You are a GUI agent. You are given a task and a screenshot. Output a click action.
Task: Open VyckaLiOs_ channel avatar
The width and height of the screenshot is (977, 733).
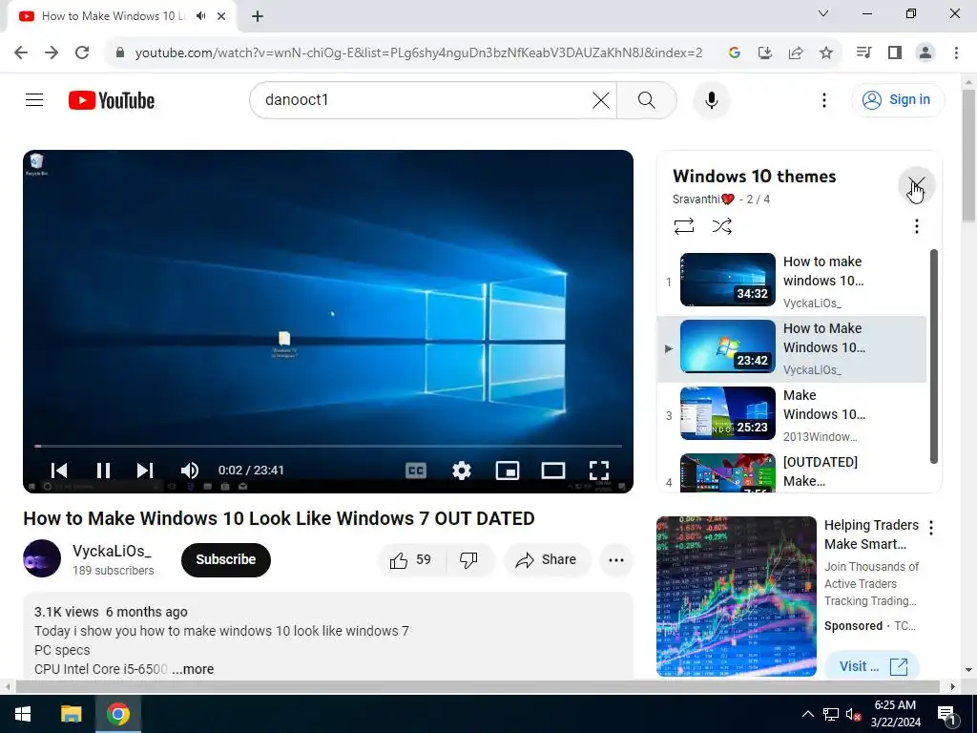tap(42, 558)
